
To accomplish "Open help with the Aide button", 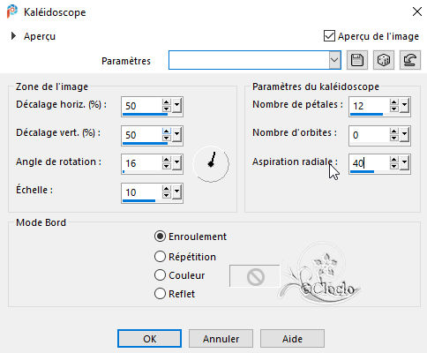I will (x=292, y=339).
